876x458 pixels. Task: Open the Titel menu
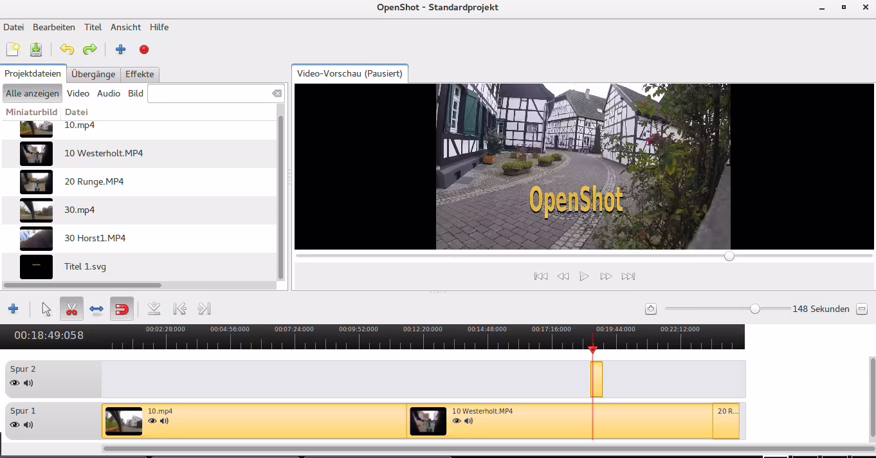[x=93, y=27]
